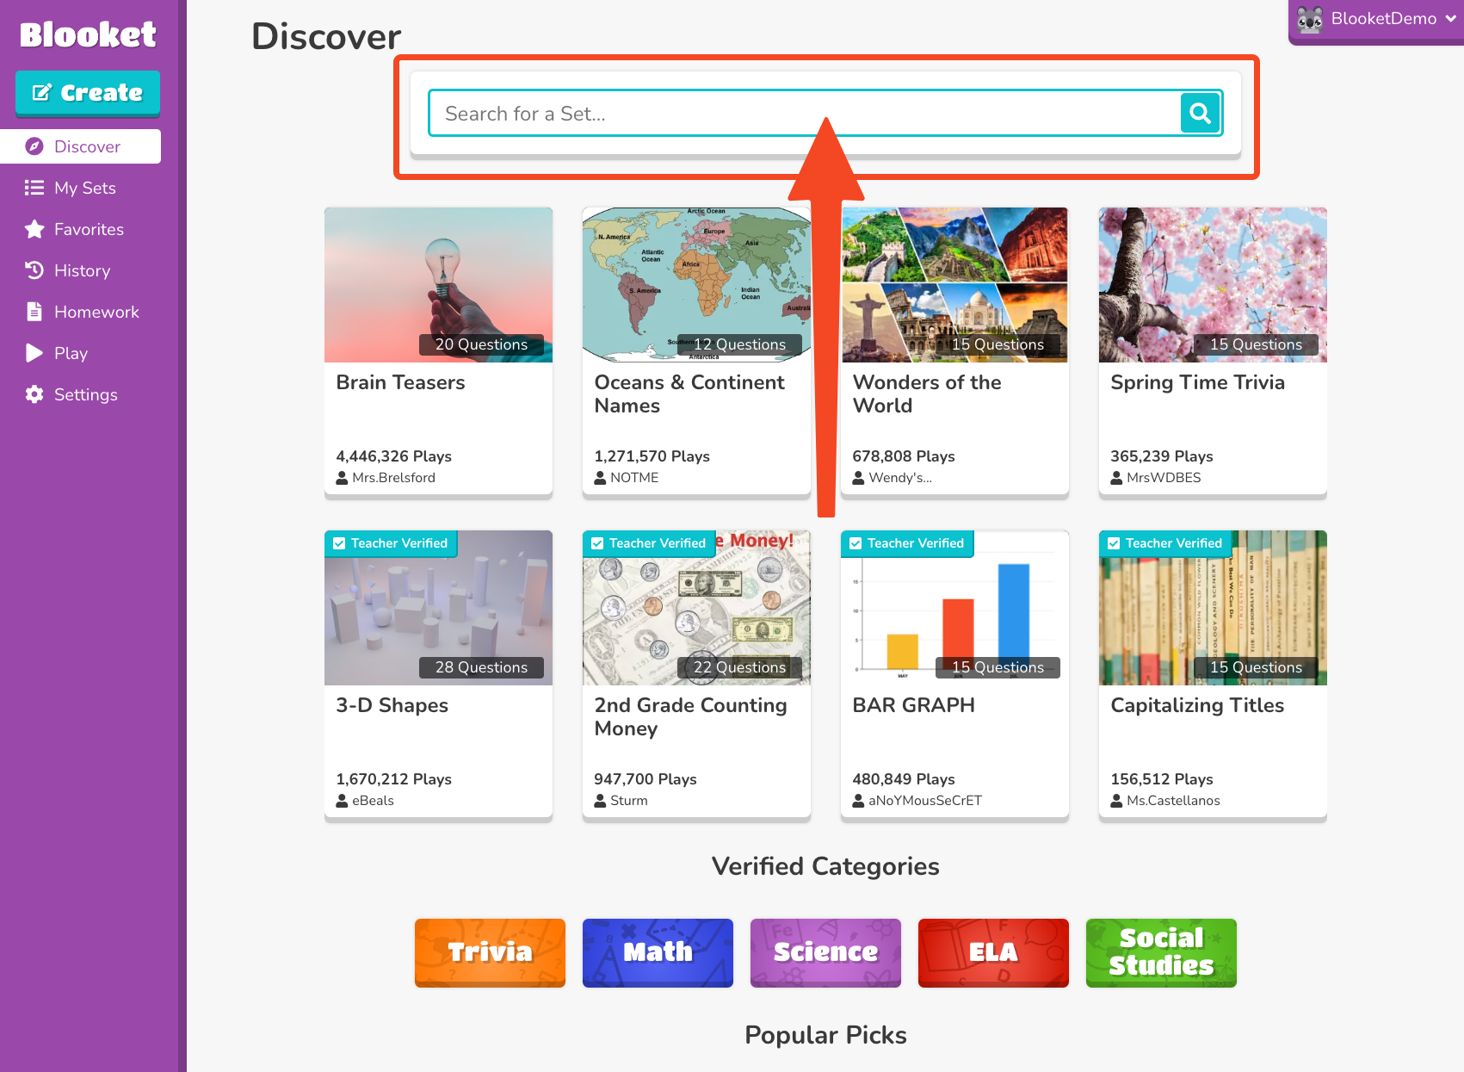Click the Search for a Set field
This screenshot has height=1072, width=1464.
805,113
